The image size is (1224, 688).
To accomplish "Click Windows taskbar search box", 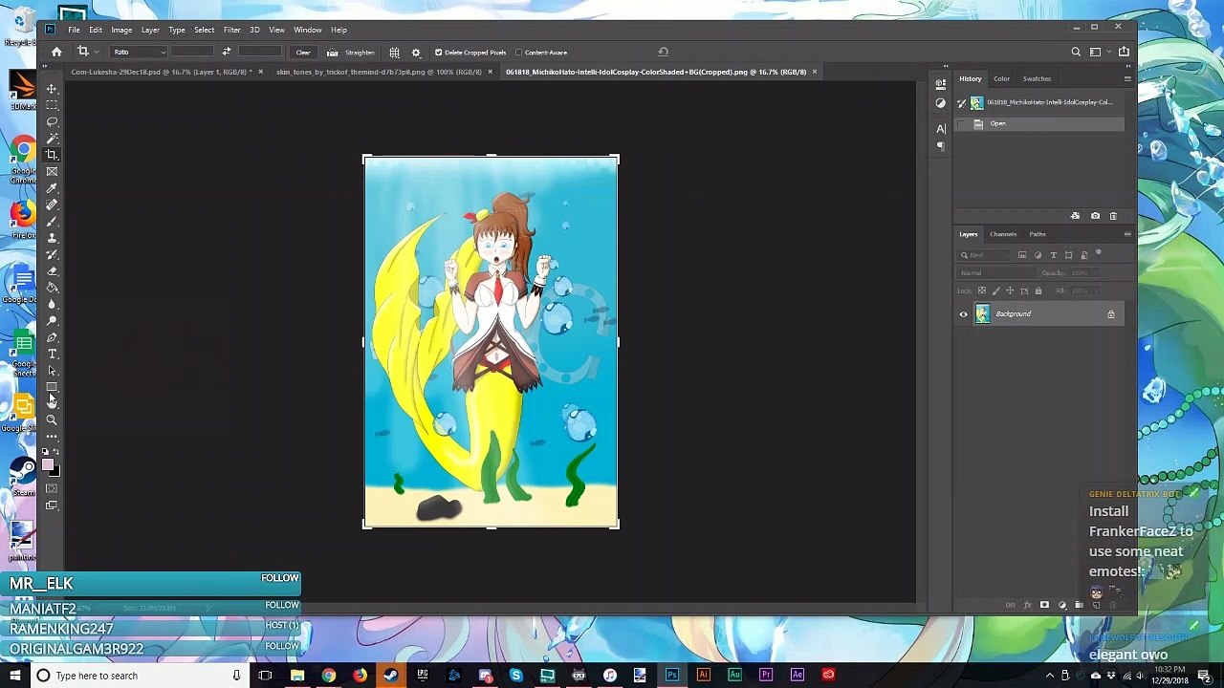I will 139,676.
